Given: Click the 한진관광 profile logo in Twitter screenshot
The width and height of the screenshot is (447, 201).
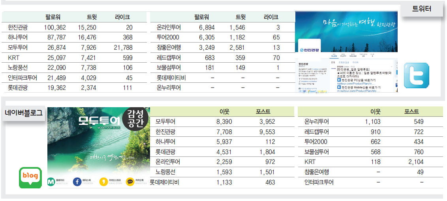Looking at the screenshot, I should tap(310, 50).
